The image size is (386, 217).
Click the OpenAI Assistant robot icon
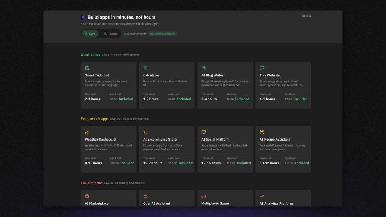pyautogui.click(x=145, y=196)
